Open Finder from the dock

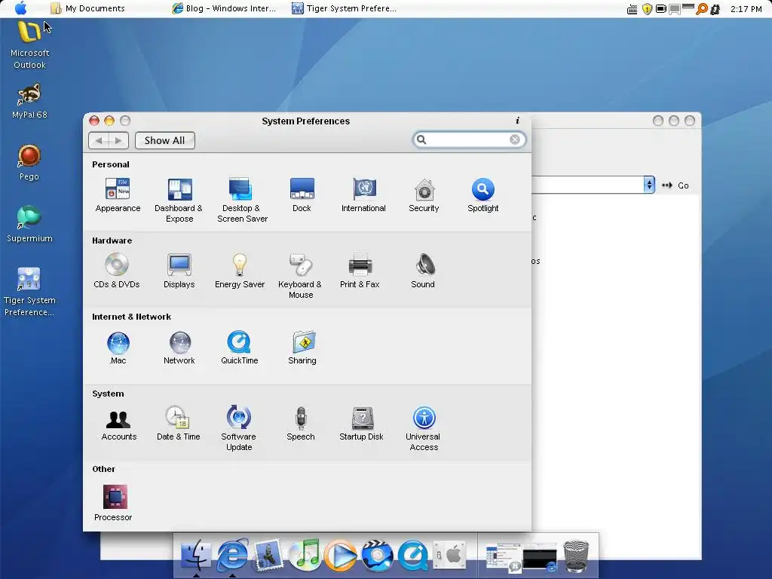point(196,556)
